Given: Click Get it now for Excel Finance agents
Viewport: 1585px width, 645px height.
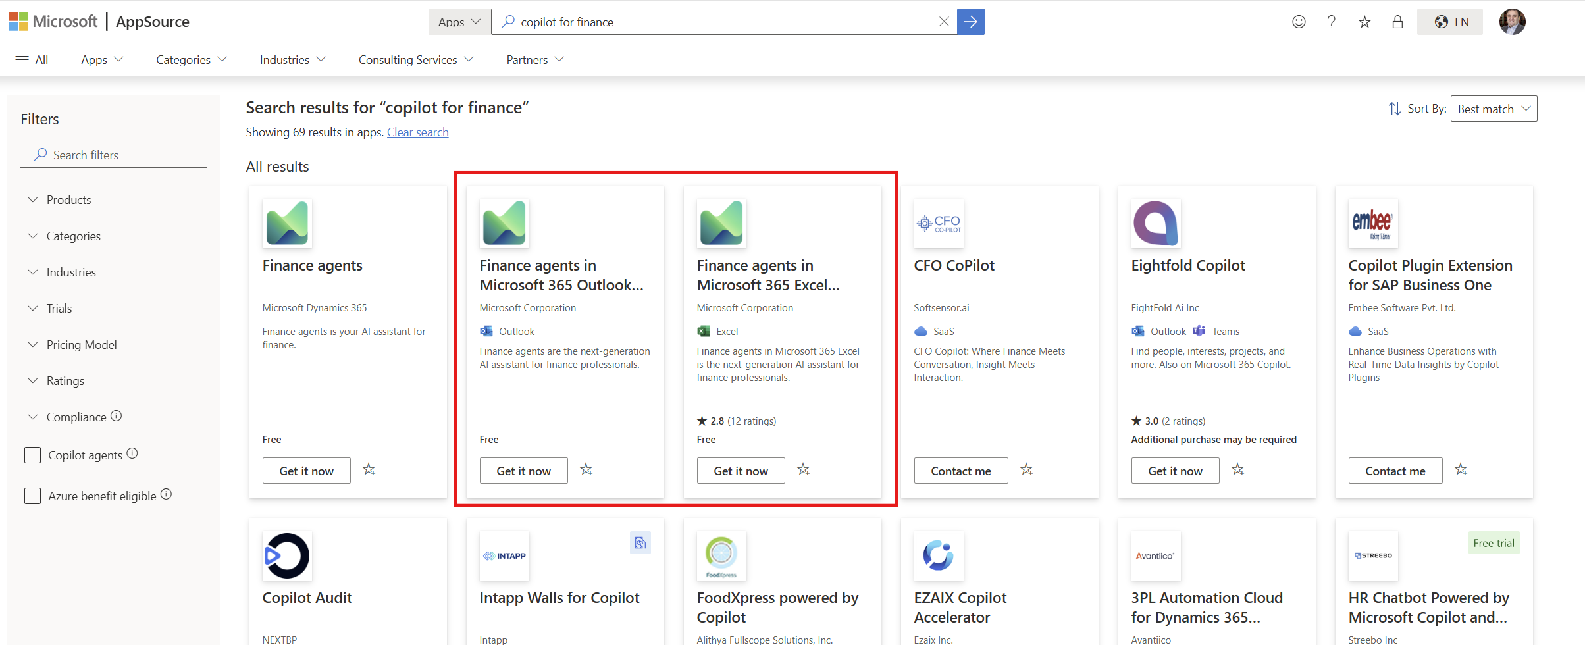Looking at the screenshot, I should 741,471.
